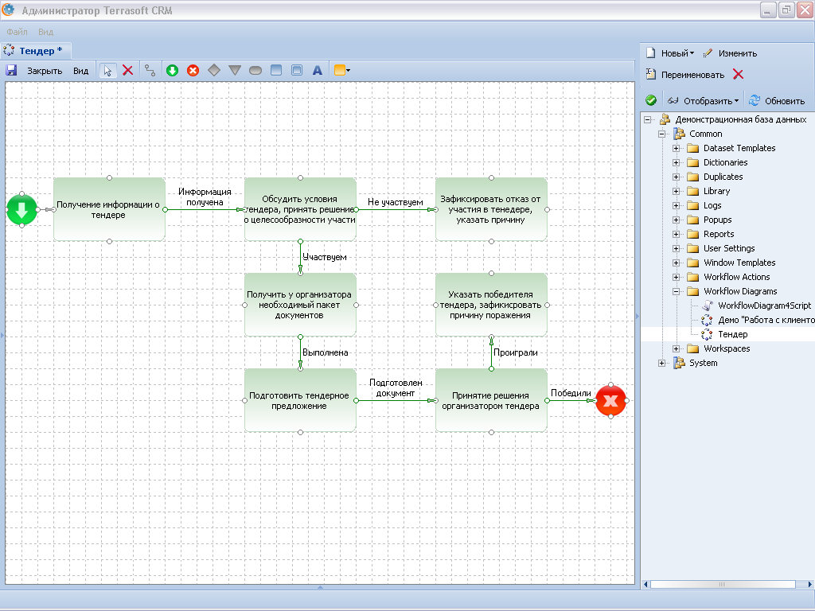
Task: Click the red X delete icon beside Переименовать
Action: (x=738, y=74)
